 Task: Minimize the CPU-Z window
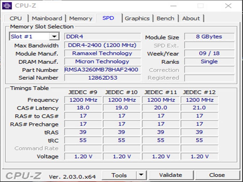173,6
